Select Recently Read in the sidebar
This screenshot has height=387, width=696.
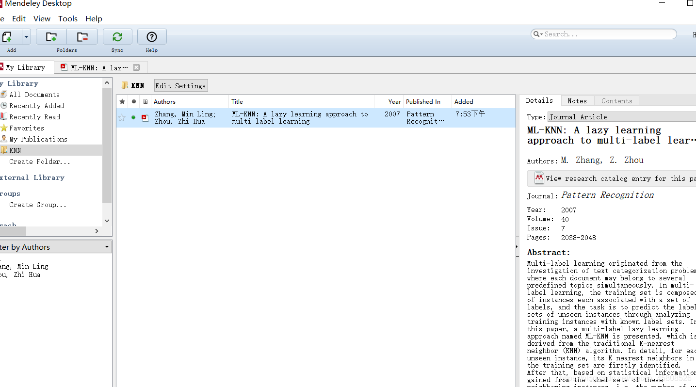[34, 117]
